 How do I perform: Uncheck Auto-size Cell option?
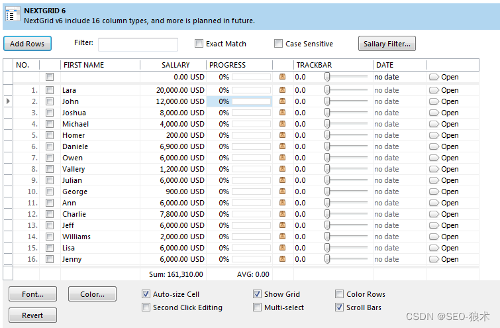pyautogui.click(x=146, y=294)
